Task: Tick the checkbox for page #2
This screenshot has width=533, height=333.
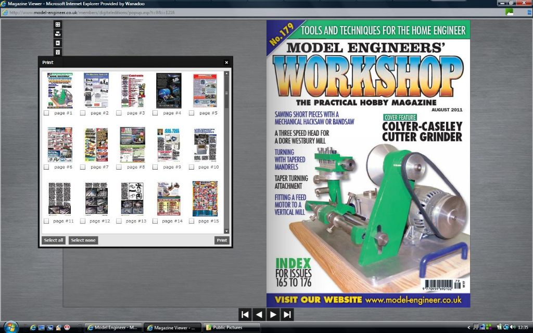Action: click(83, 113)
